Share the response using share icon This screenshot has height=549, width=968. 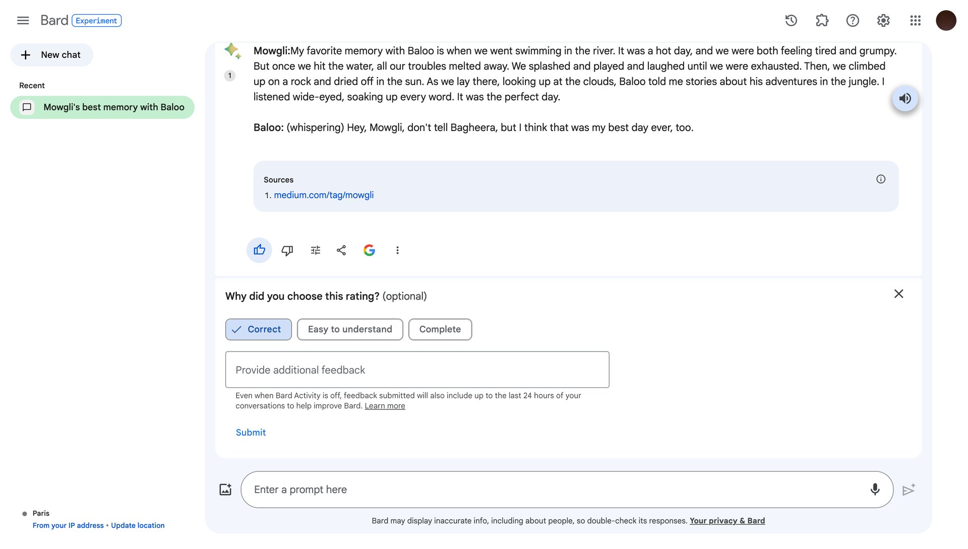[x=341, y=250]
